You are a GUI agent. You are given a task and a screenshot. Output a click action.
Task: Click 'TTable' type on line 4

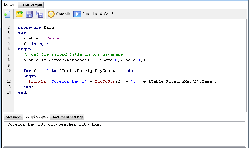click(51, 38)
